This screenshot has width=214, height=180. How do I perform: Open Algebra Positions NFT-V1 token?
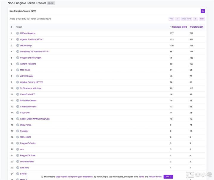pos(32,39)
